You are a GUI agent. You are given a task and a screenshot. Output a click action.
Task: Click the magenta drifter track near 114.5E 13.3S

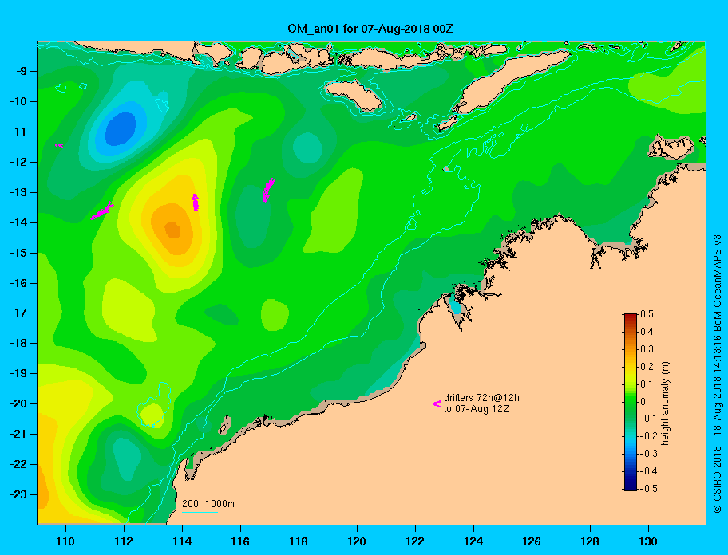tap(196, 203)
